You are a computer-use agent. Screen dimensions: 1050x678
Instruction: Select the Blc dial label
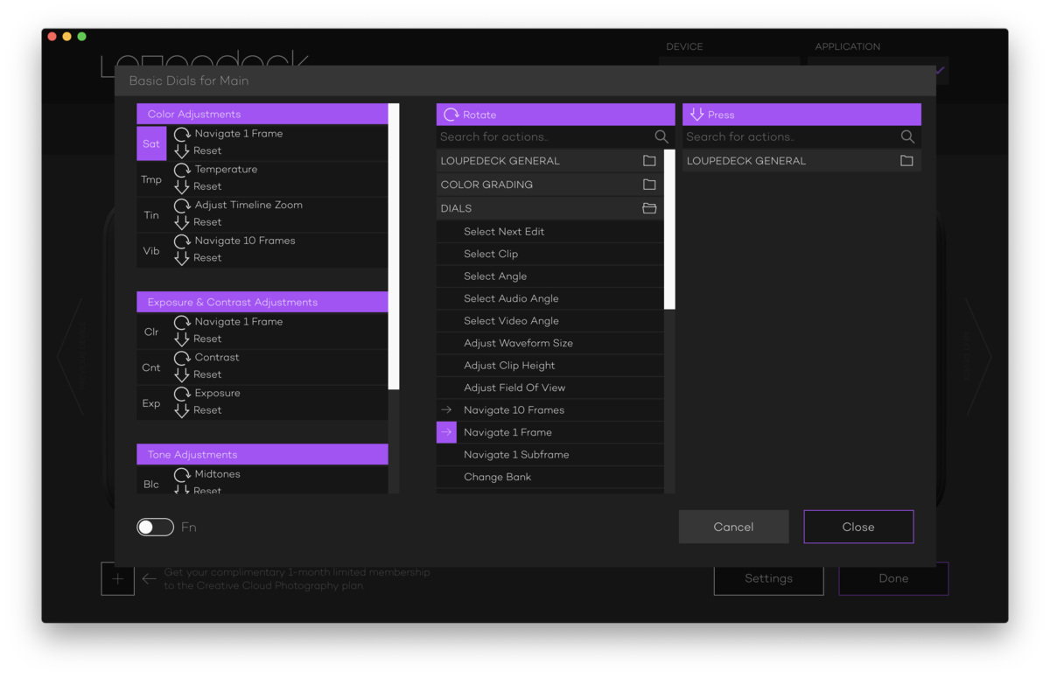151,484
